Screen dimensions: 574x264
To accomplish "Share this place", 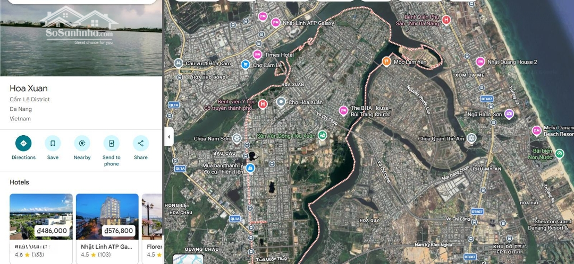I will 140,143.
